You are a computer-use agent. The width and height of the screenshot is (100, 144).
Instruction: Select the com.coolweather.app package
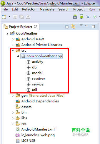point(44,56)
